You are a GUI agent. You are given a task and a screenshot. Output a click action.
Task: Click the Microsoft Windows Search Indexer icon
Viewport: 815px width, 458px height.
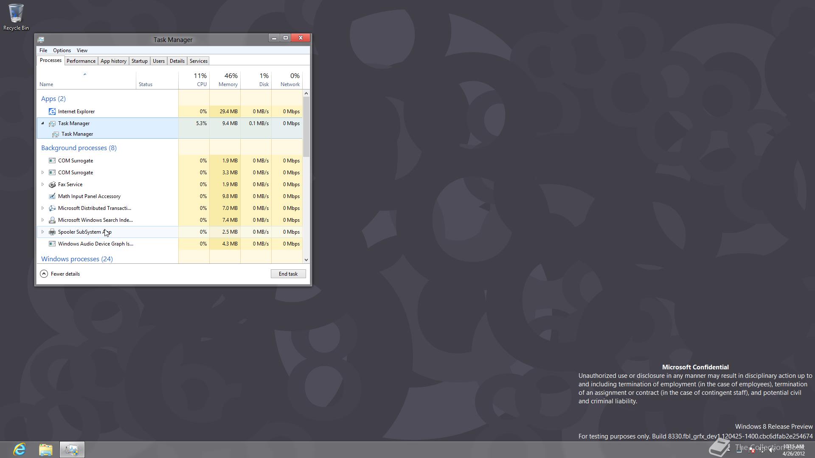click(52, 220)
